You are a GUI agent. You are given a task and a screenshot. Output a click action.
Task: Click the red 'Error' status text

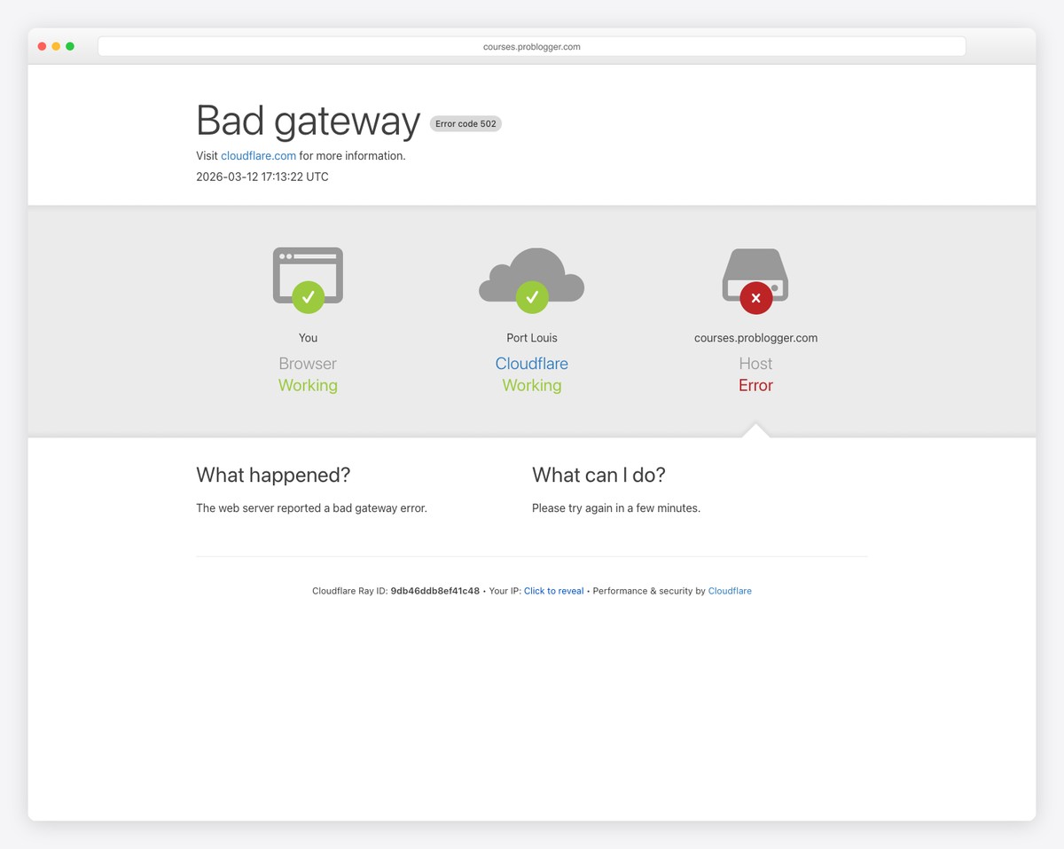coord(755,386)
